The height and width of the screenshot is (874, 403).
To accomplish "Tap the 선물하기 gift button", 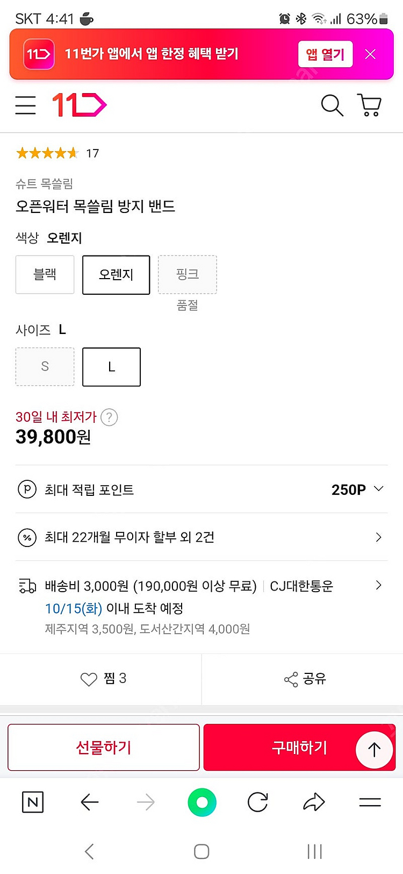I will tap(104, 747).
